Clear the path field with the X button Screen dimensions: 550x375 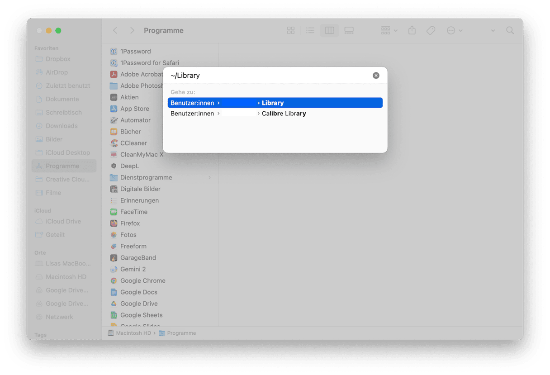[376, 75]
